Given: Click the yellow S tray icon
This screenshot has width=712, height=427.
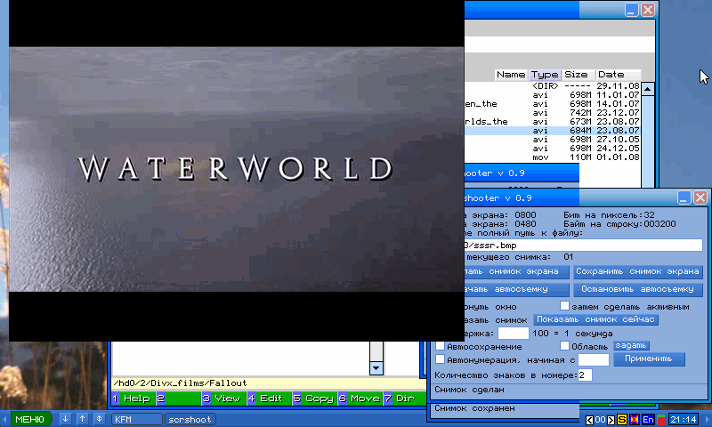Looking at the screenshot, I should [x=621, y=419].
